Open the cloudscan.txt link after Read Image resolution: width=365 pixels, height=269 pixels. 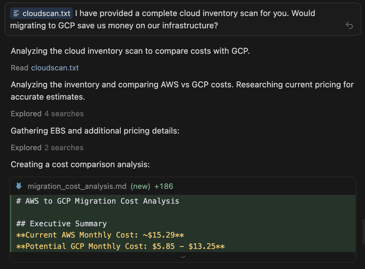click(x=55, y=68)
